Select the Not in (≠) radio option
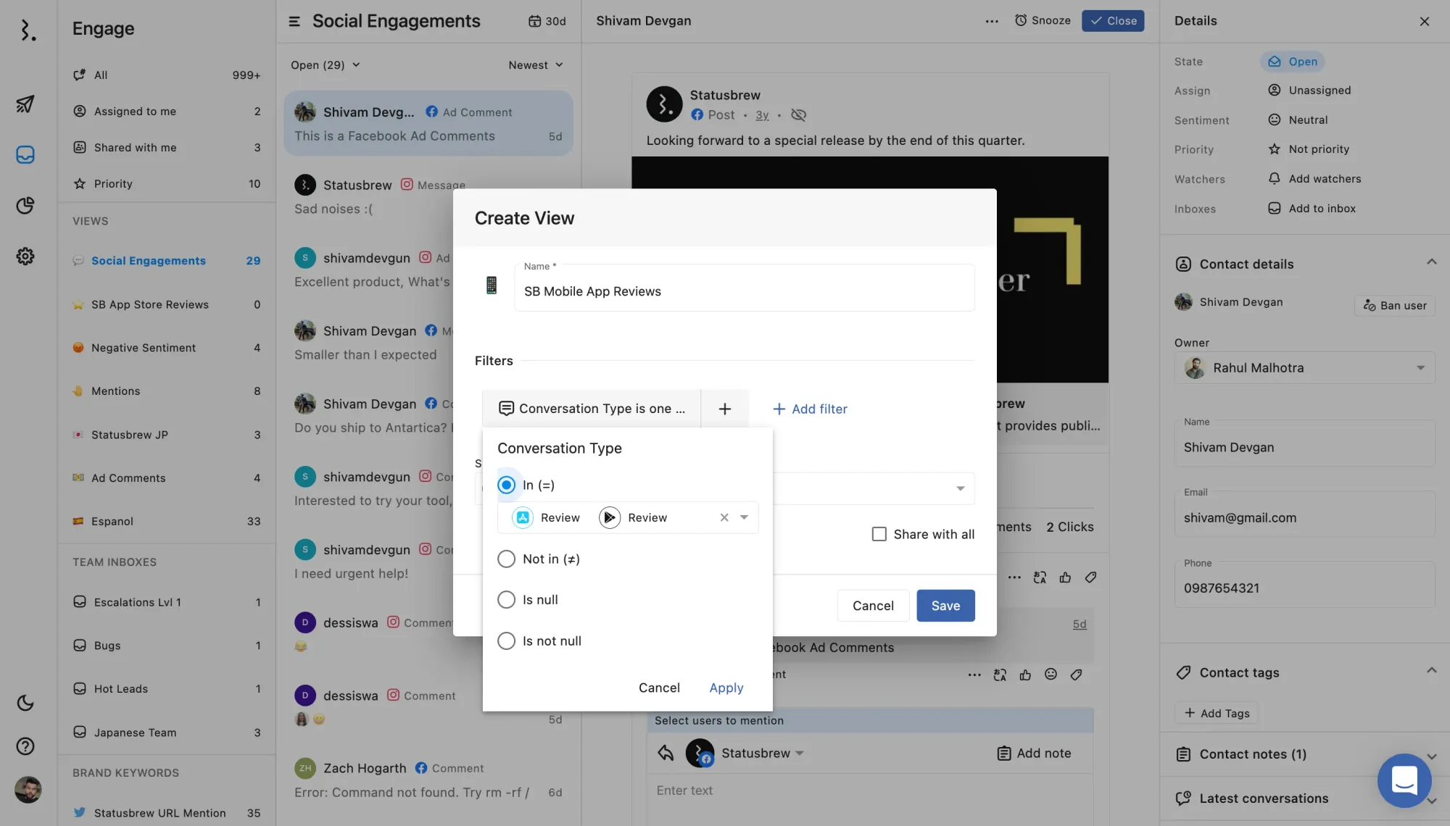1450x826 pixels. (x=506, y=559)
